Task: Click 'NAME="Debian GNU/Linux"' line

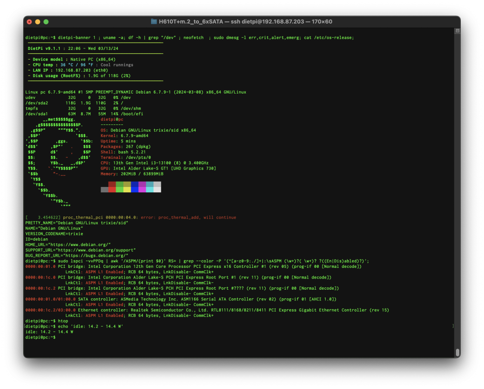Action: [54, 228]
